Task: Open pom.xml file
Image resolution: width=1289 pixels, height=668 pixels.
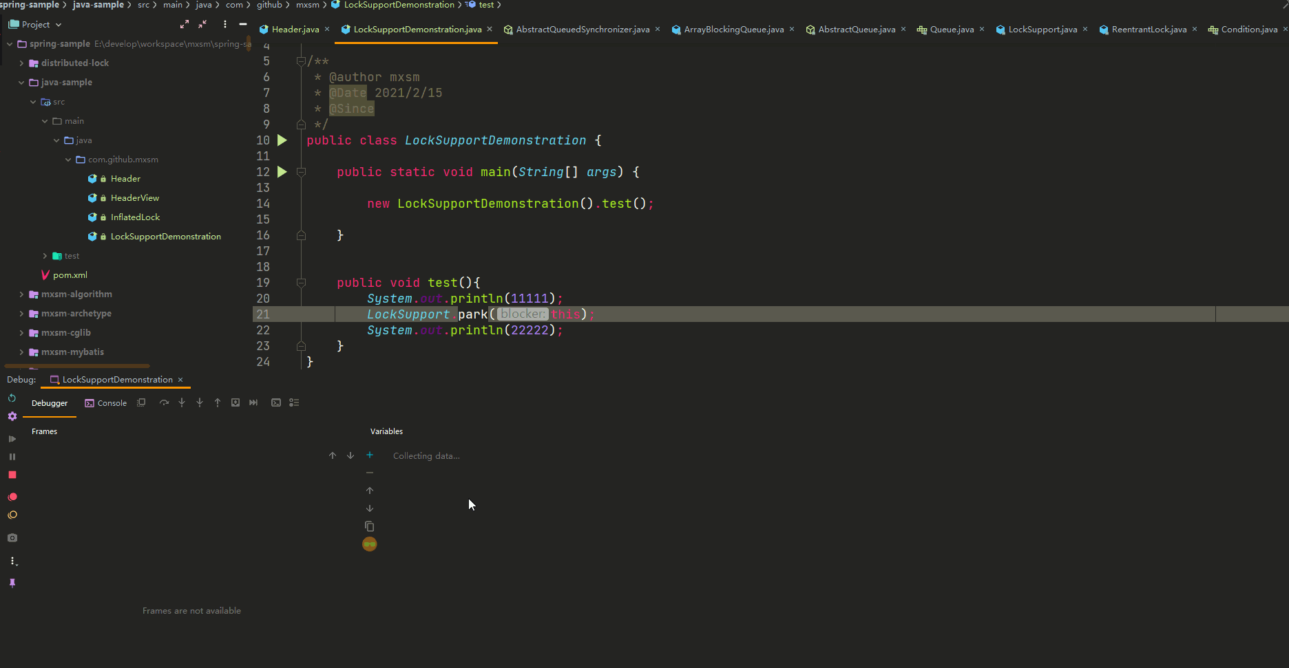Action: click(x=70, y=275)
